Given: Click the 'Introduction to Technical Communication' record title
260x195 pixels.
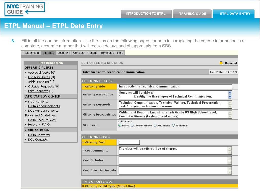Looking at the screenshot, I should pos(114,72).
